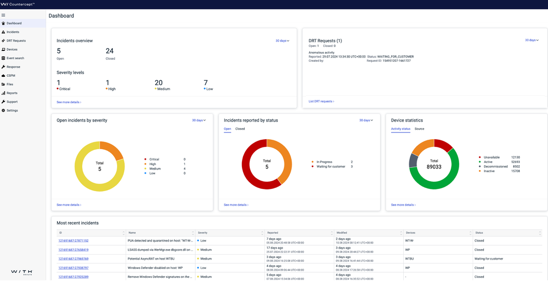This screenshot has height=290, width=548.
Task: Click the List DRT requests link
Action: click(x=321, y=102)
